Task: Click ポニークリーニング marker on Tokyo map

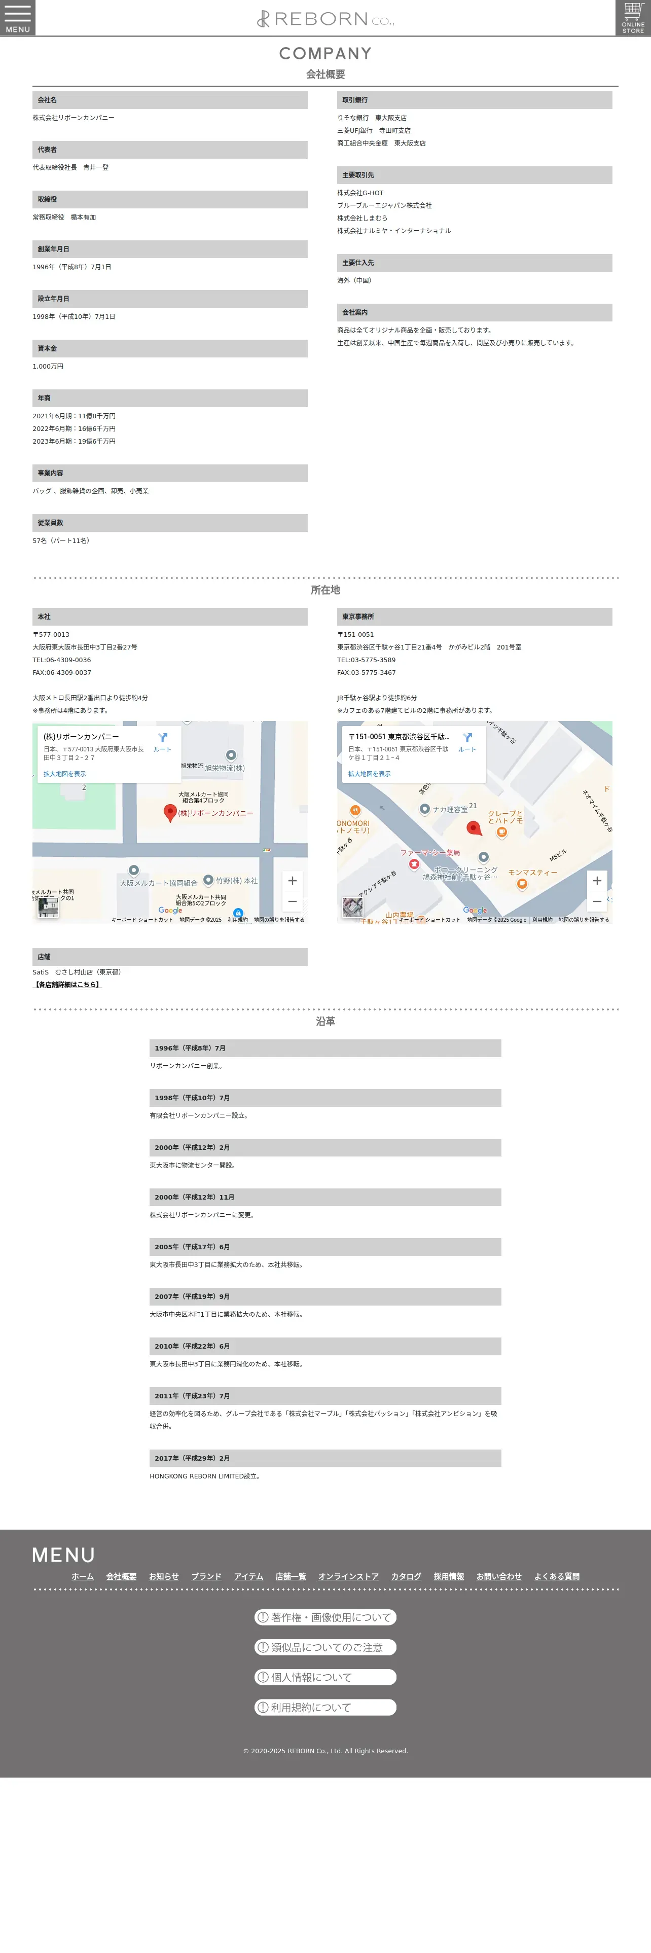Action: (x=484, y=857)
